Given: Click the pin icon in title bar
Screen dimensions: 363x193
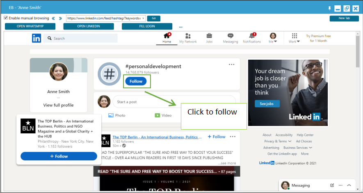Looking at the screenshot, I should [x=329, y=9].
